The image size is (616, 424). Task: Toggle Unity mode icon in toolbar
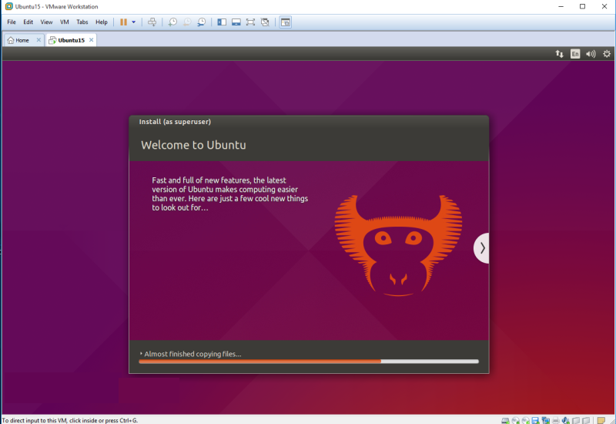tap(265, 22)
